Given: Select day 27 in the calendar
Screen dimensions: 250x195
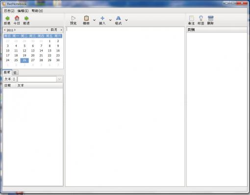Looking at the screenshot, I should coord(33,60).
